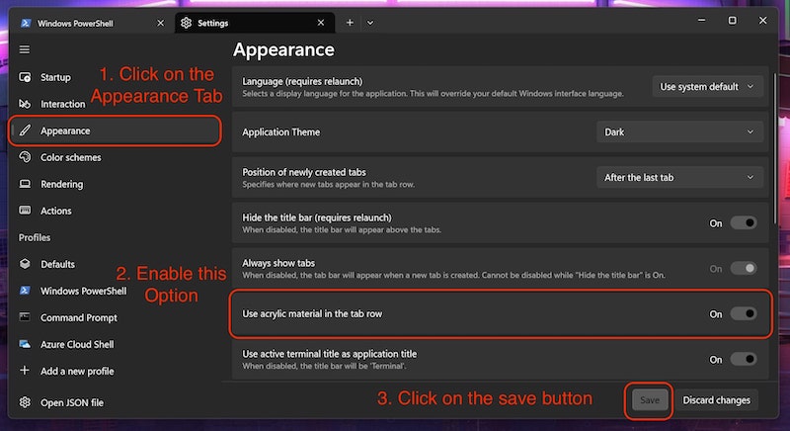This screenshot has height=431, width=790.
Task: Close the Windows PowerShell tab
Action: (160, 23)
